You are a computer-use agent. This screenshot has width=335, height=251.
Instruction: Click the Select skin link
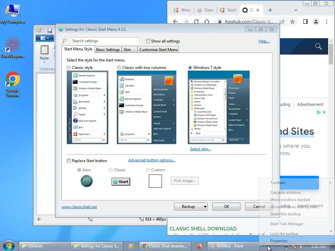pyautogui.click(x=201, y=149)
